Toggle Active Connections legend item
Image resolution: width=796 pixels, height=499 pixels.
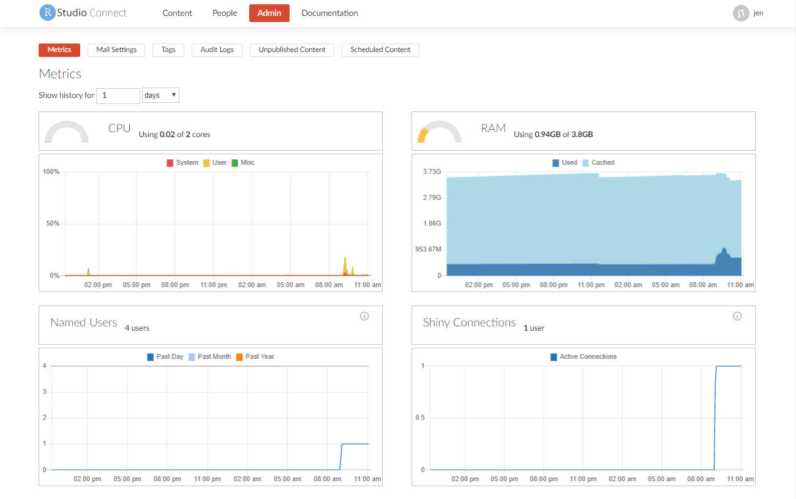coord(584,357)
